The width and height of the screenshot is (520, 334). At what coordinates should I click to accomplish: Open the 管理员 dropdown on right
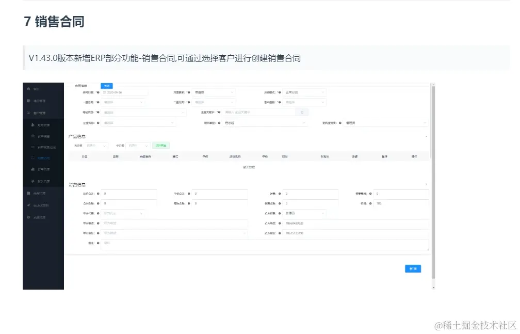(385, 123)
